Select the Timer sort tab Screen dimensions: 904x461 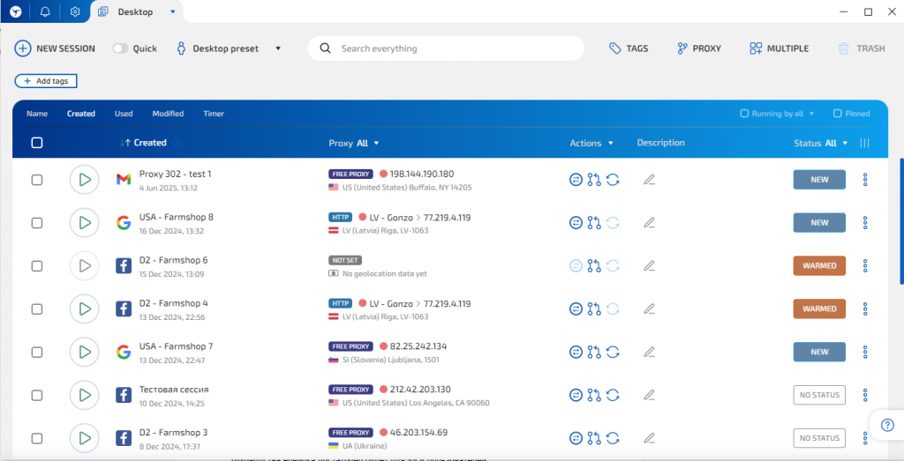[214, 114]
